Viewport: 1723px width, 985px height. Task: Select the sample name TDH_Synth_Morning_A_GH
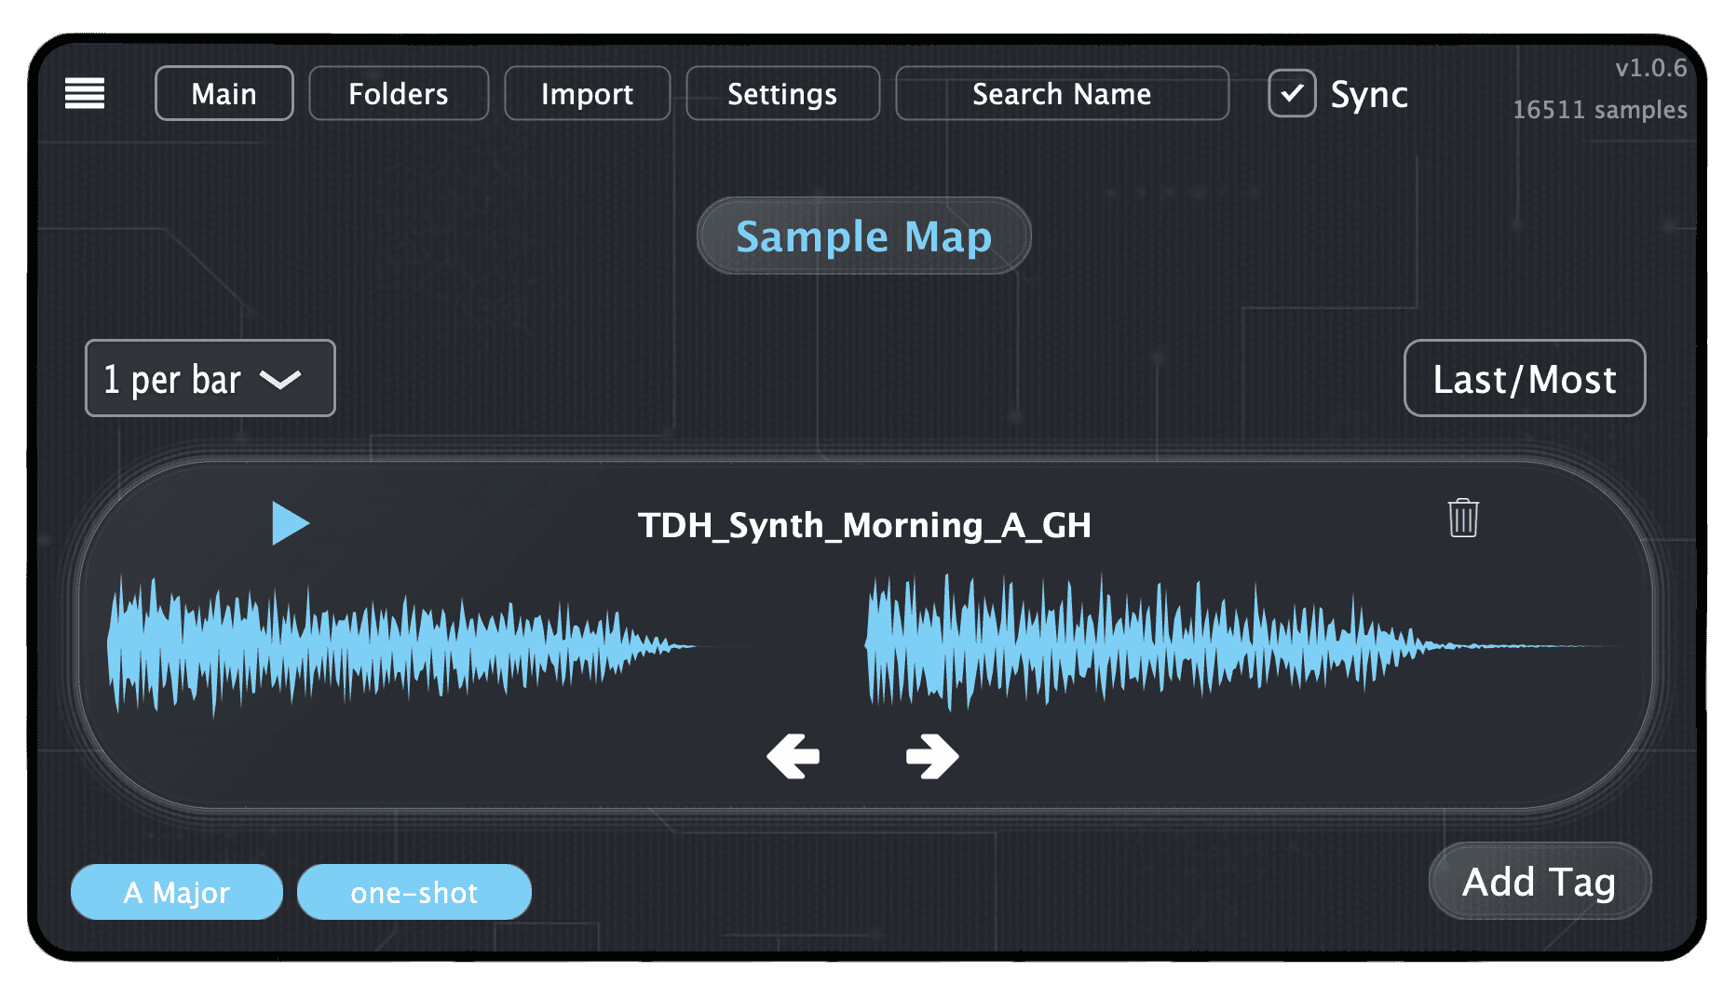[863, 525]
